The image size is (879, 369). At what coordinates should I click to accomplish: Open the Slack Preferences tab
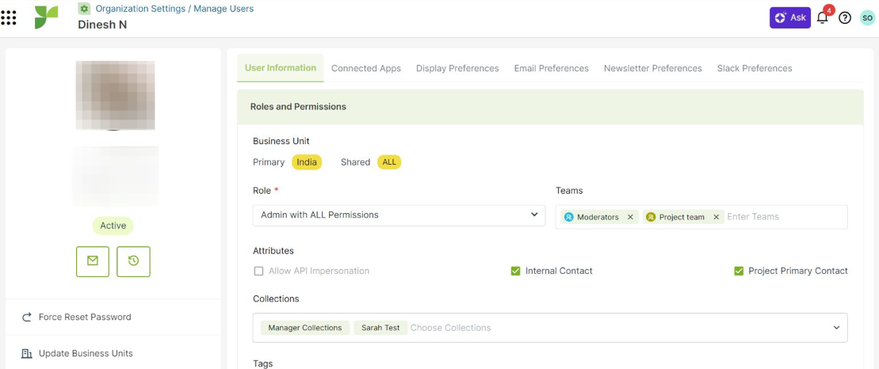(x=755, y=68)
